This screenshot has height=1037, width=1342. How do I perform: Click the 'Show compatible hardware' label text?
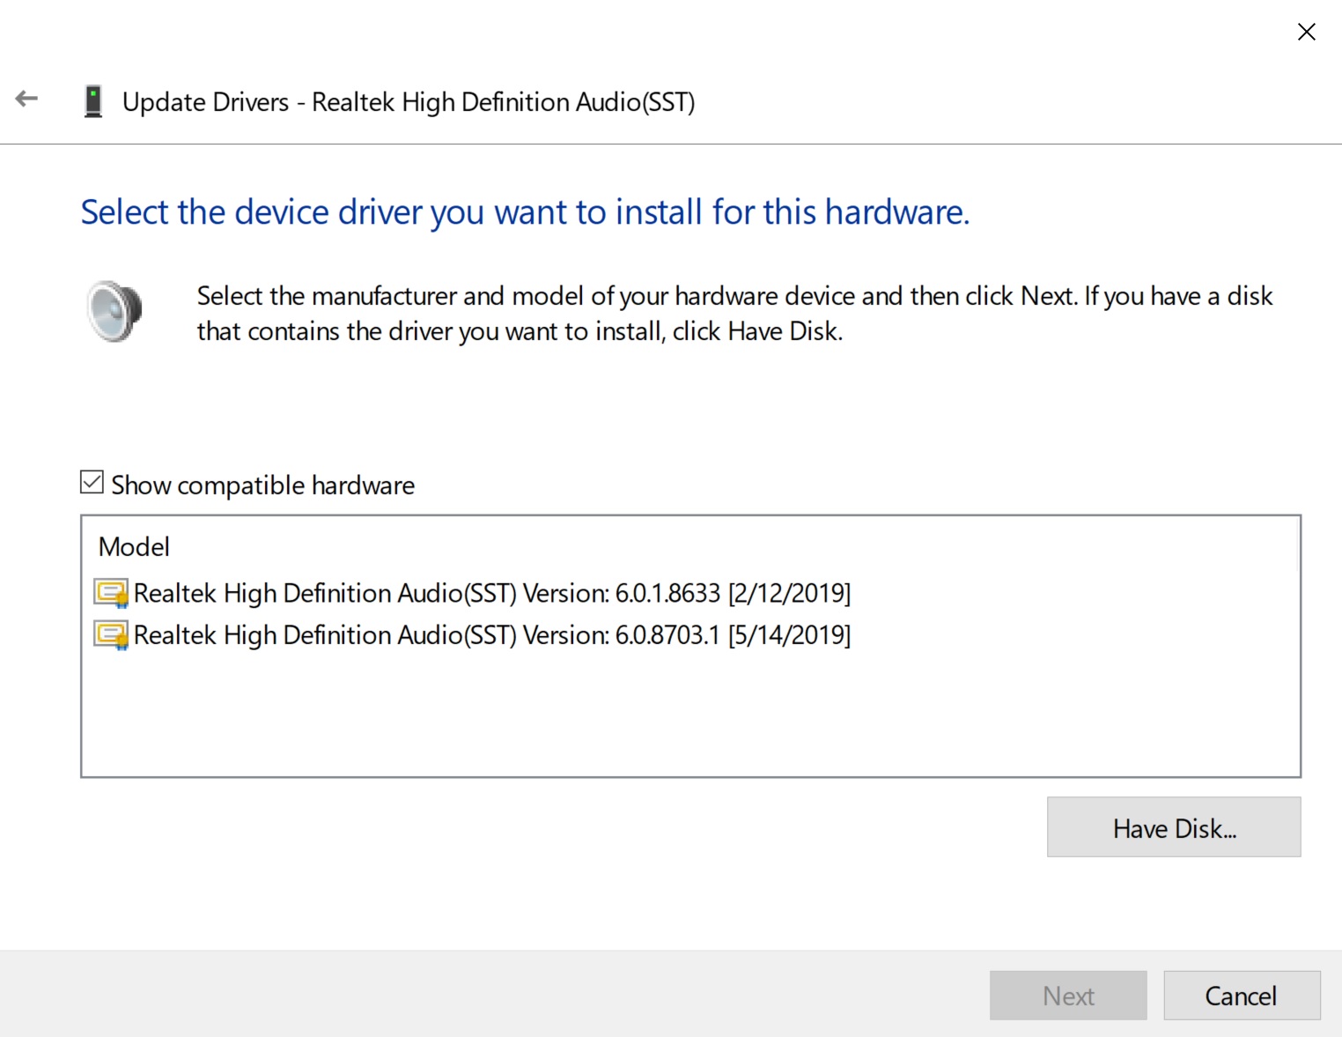coord(262,485)
